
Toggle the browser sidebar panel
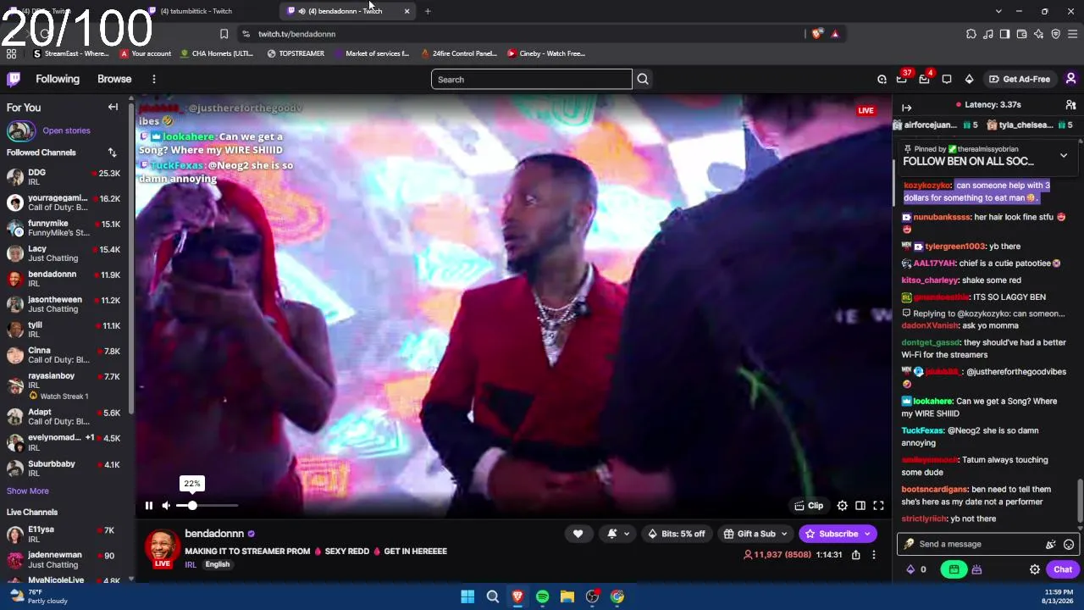[1004, 34]
